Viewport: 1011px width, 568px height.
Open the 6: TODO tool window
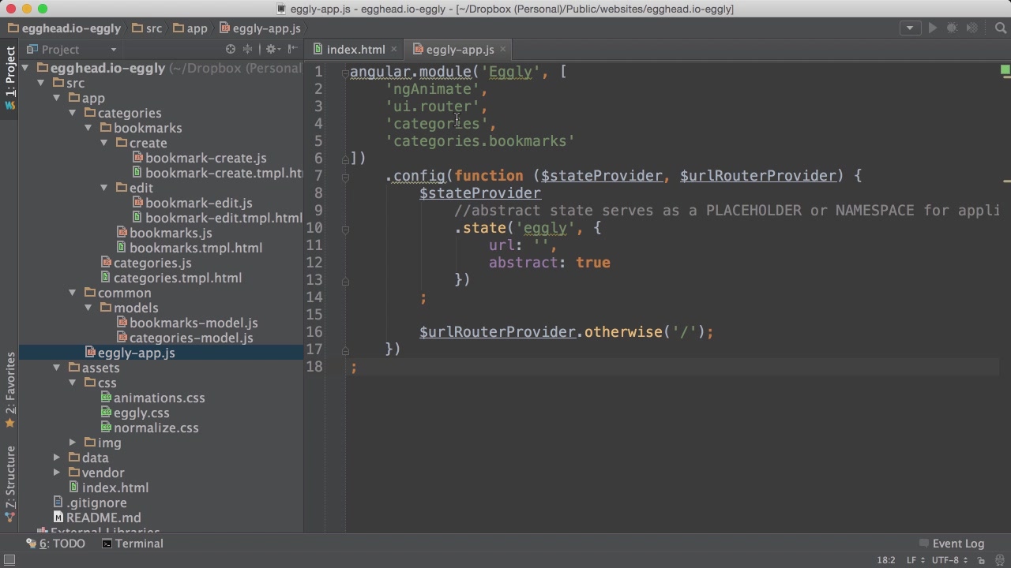tap(55, 544)
